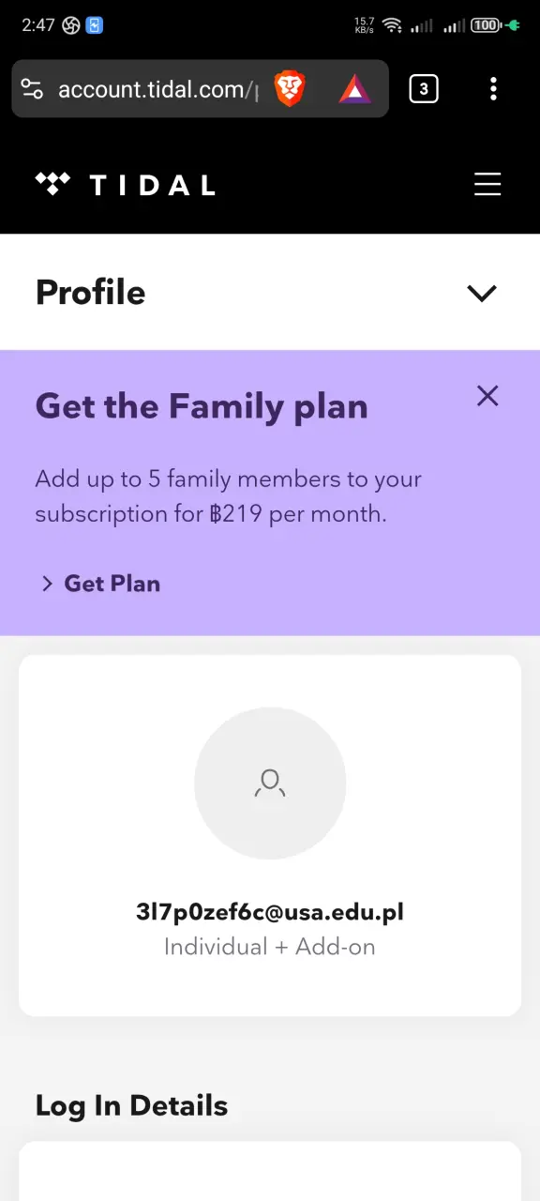This screenshot has height=1201, width=540.
Task: Tap the Get the Family plan heading
Action: point(202,406)
